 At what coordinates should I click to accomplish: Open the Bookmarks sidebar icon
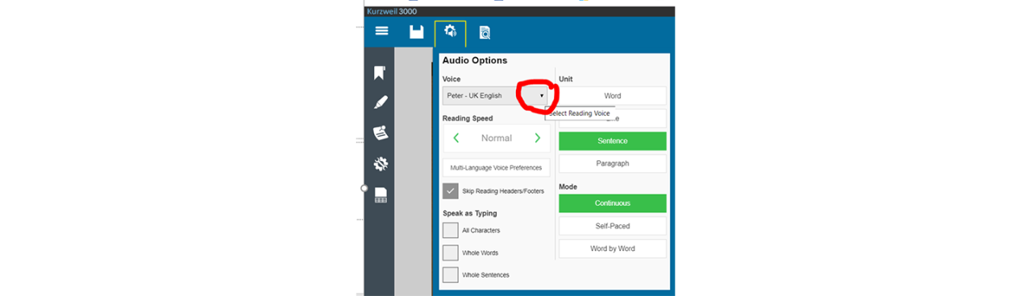click(381, 73)
